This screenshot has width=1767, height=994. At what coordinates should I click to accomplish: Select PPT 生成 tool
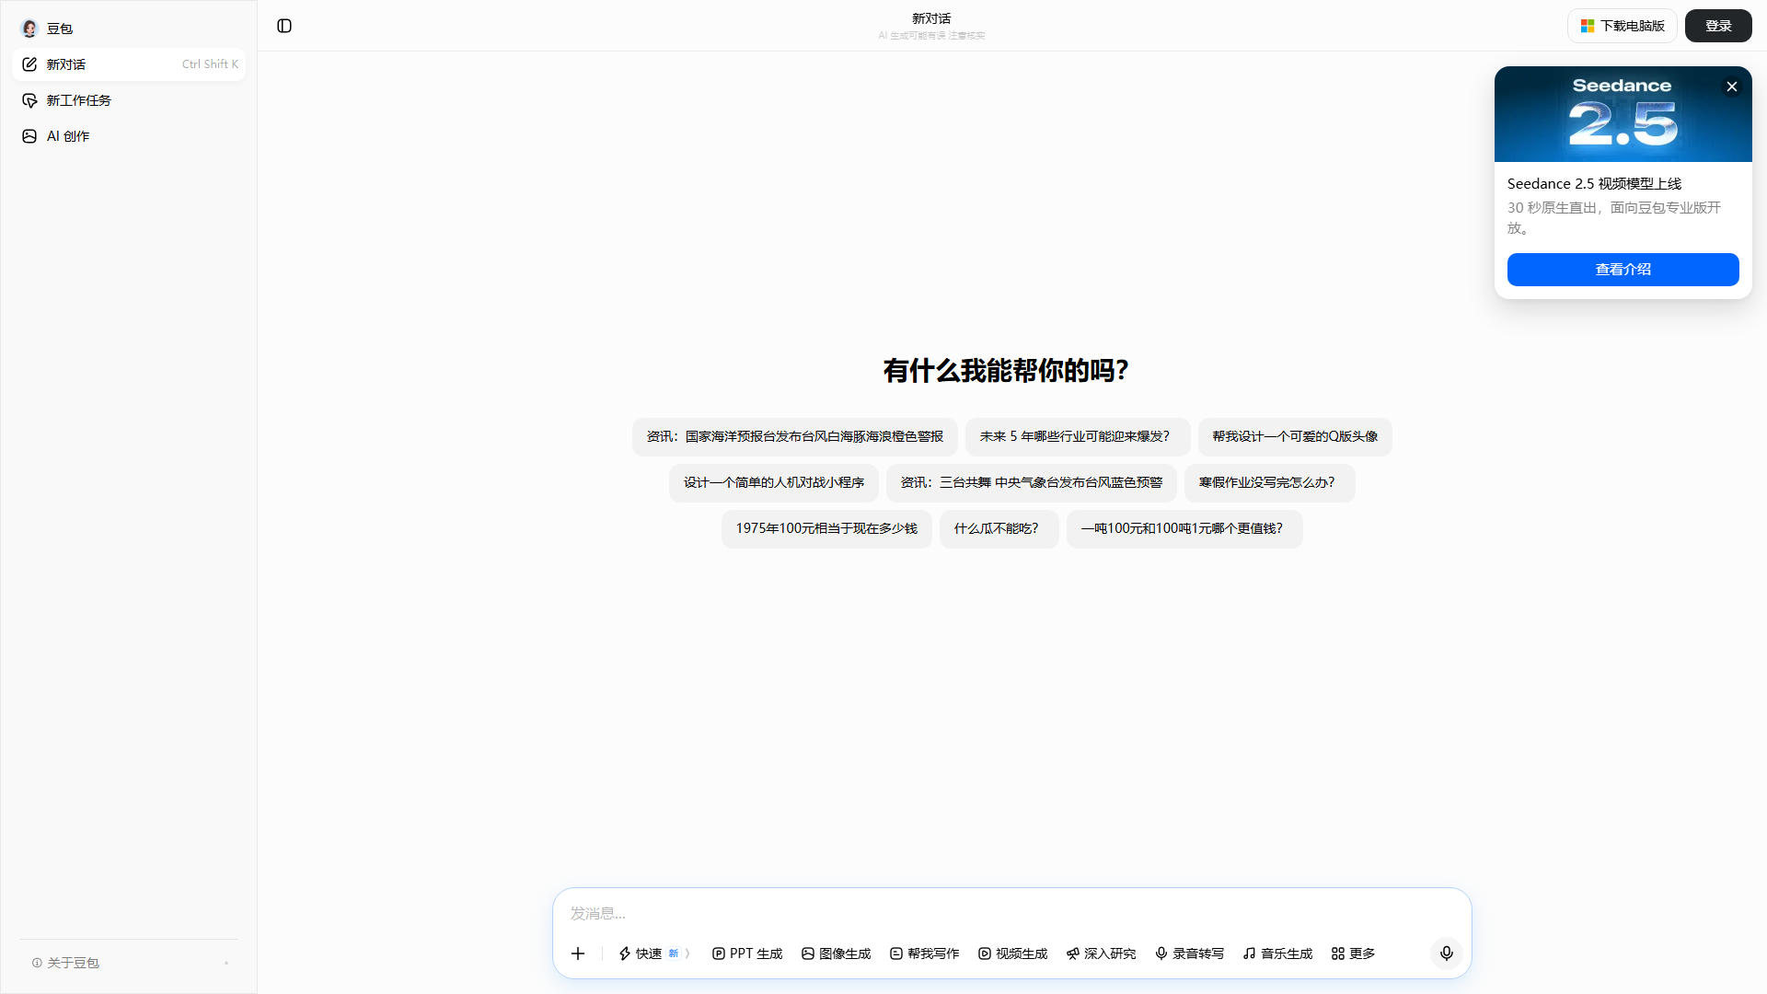click(747, 954)
